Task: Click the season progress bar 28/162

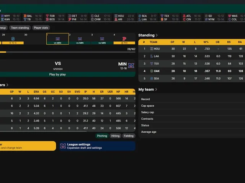Action: coord(67,52)
